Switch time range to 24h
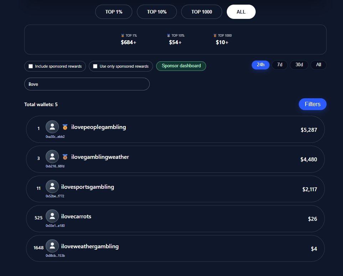343x276 pixels. click(261, 65)
